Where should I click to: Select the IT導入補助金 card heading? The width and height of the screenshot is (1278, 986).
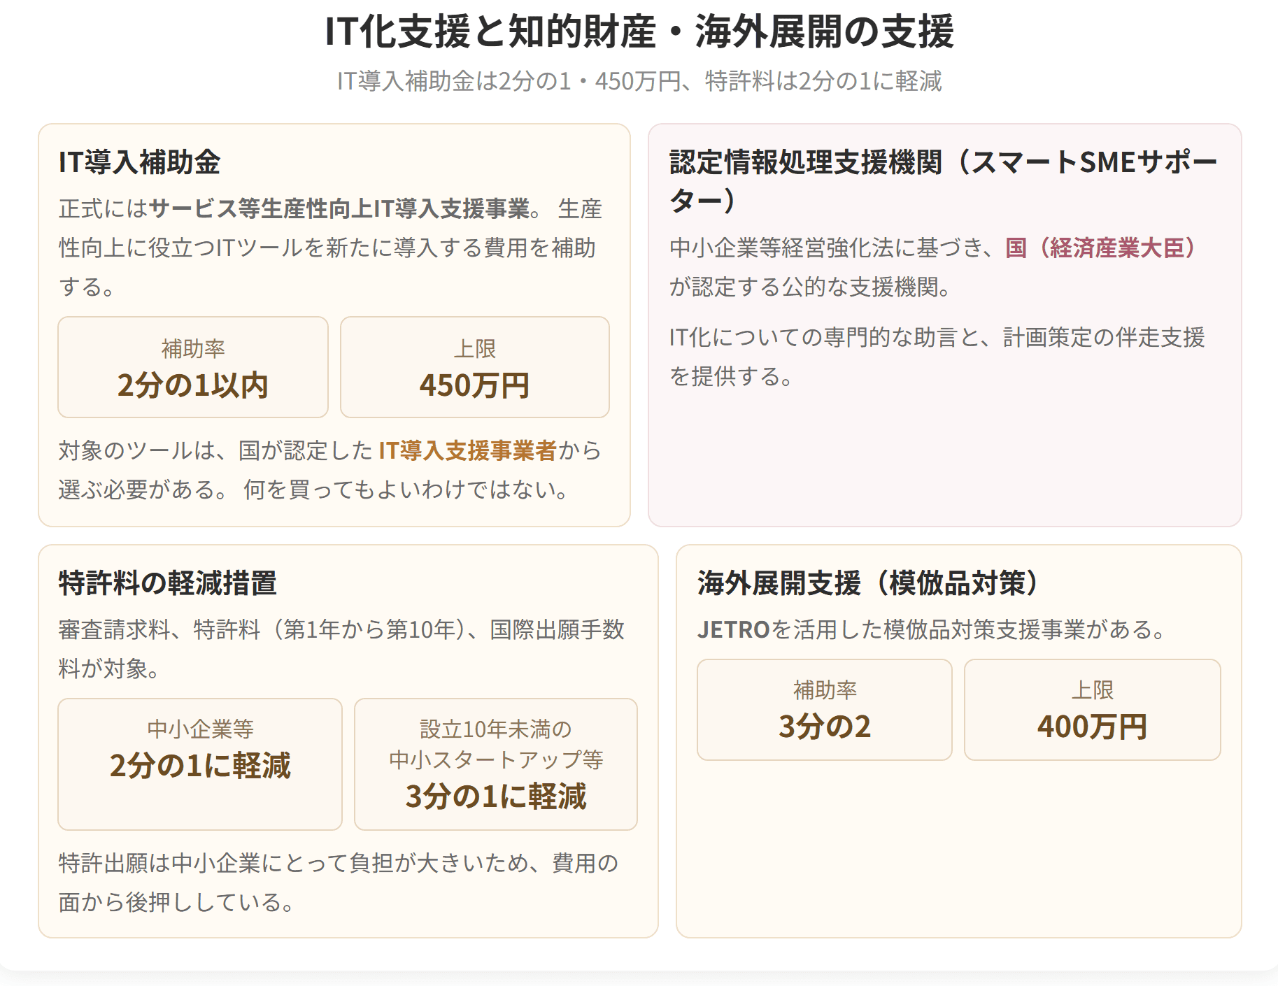coord(139,162)
